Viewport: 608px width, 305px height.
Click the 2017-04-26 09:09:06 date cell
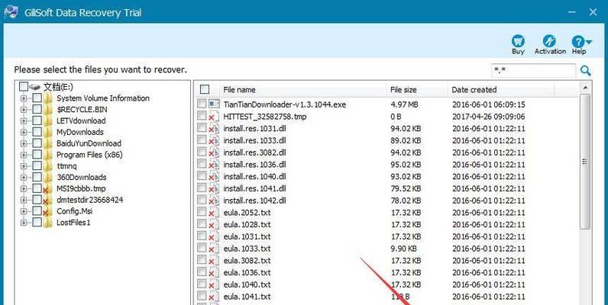pyautogui.click(x=489, y=117)
